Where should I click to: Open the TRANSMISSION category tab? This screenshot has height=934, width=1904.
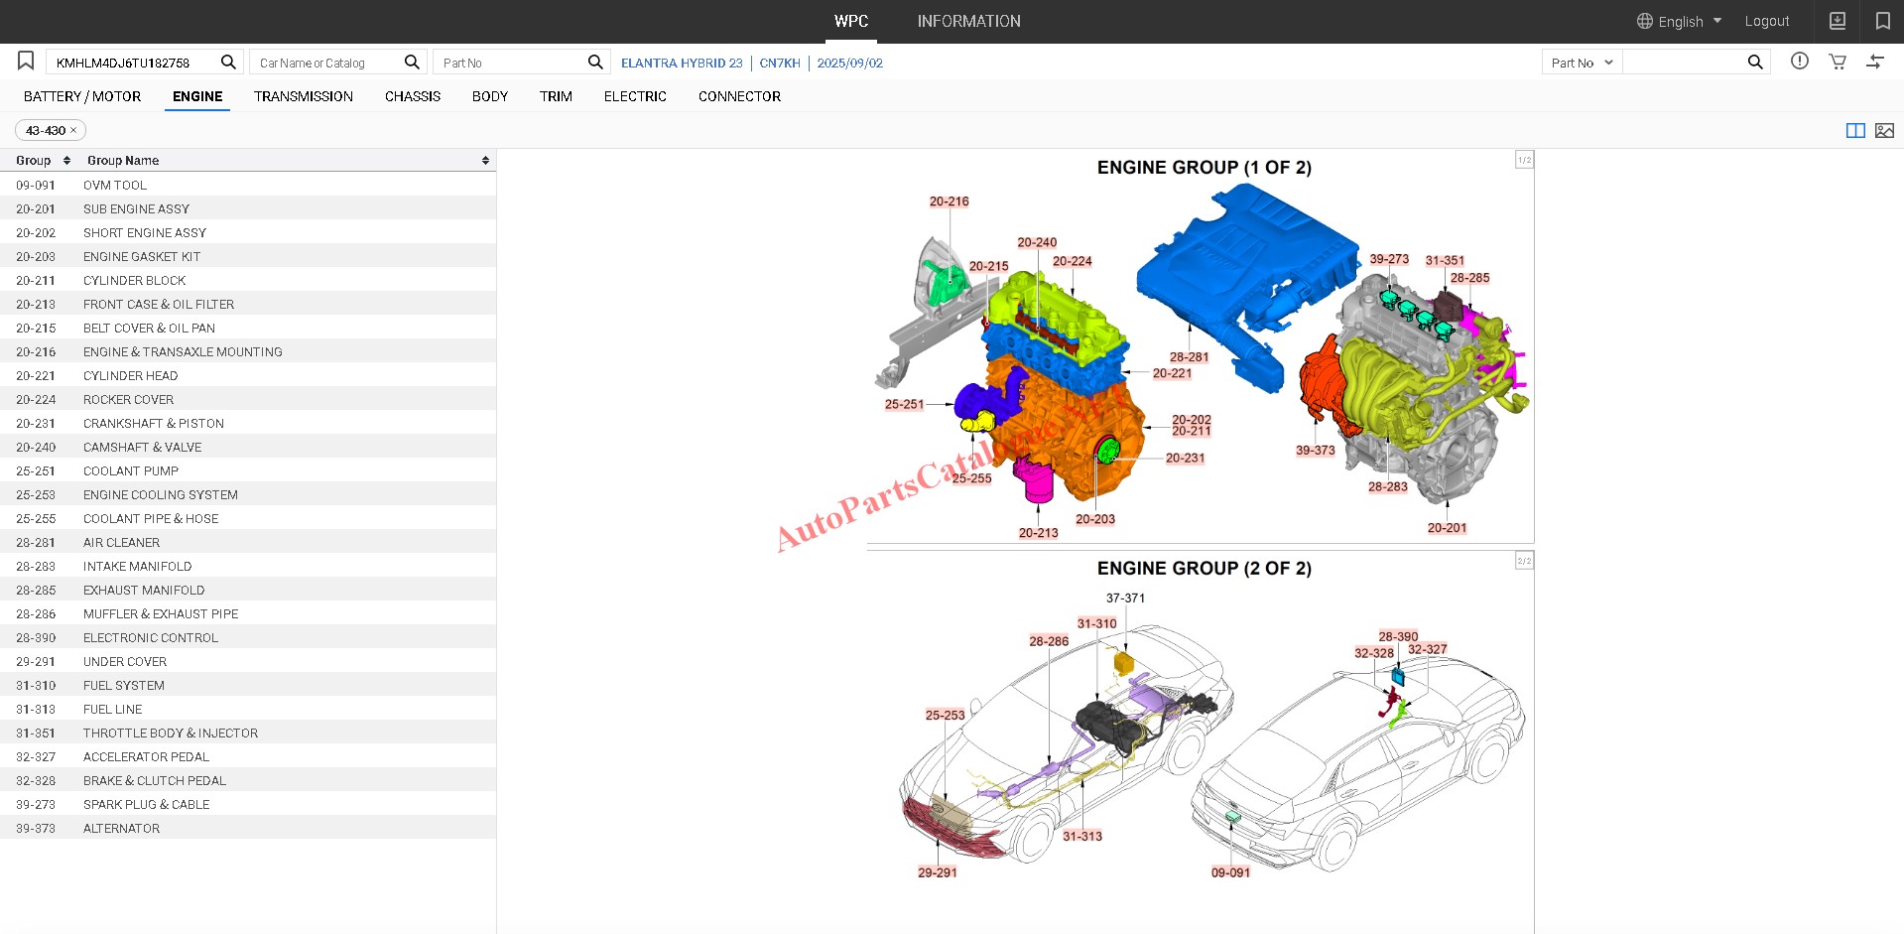[x=303, y=96]
